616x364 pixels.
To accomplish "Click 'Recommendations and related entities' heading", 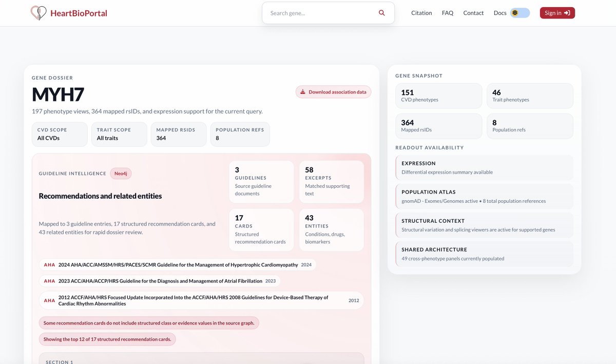I will point(101,196).
